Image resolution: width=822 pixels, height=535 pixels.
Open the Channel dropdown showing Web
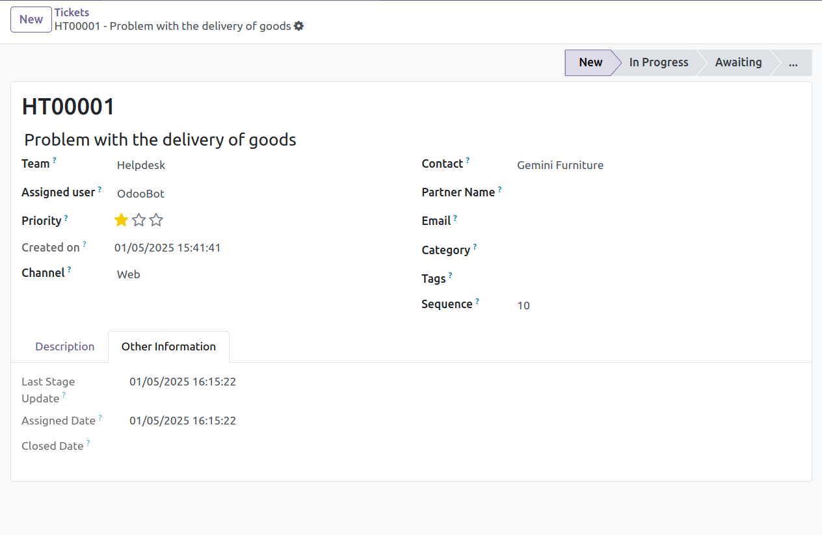tap(260, 274)
